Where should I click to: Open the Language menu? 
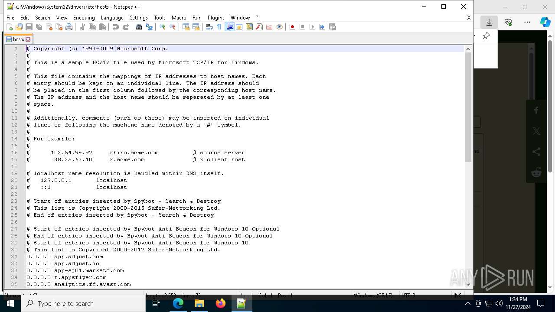(112, 18)
